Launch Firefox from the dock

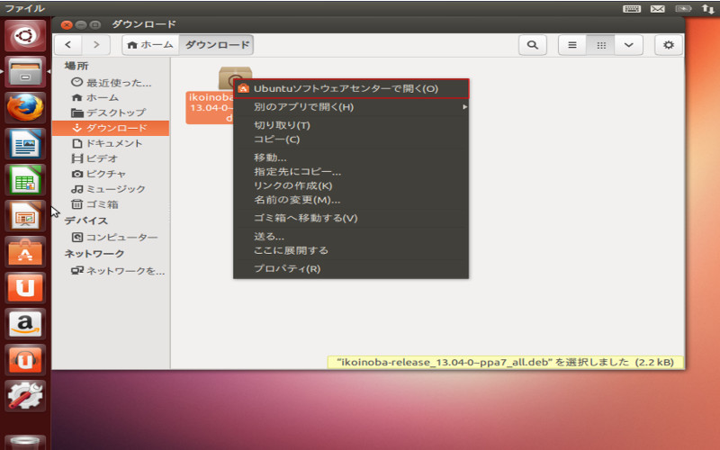pyautogui.click(x=25, y=107)
